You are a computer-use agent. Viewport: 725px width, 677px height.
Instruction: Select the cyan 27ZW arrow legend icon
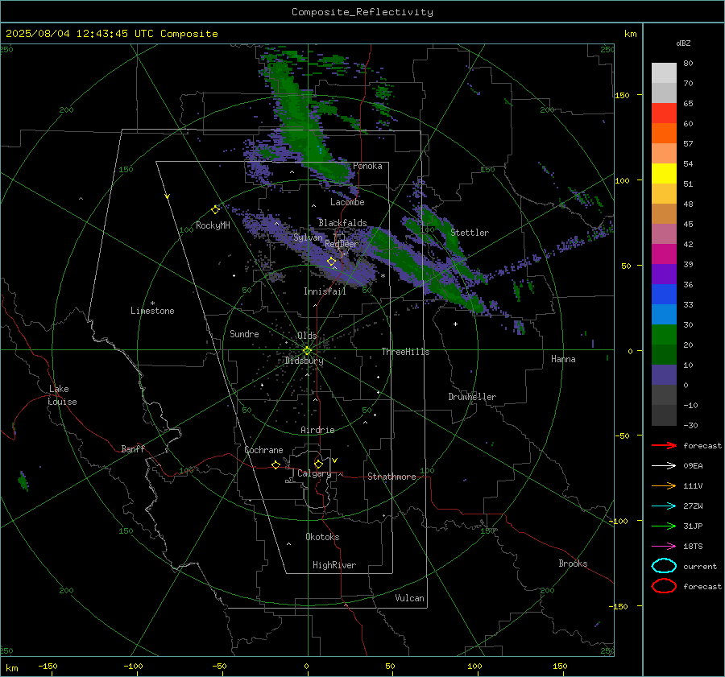point(664,506)
